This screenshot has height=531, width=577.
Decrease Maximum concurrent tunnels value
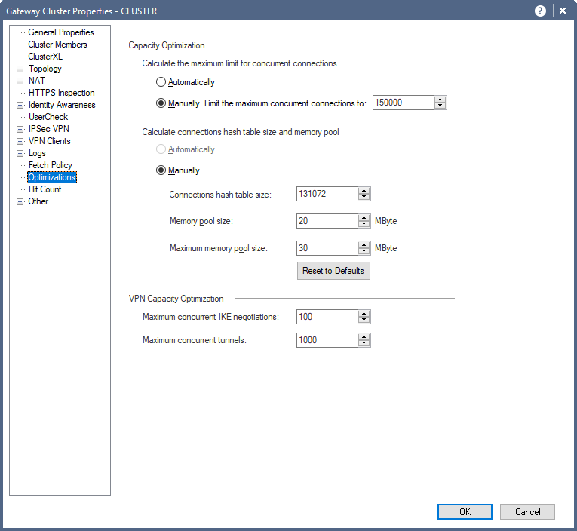pyautogui.click(x=364, y=344)
